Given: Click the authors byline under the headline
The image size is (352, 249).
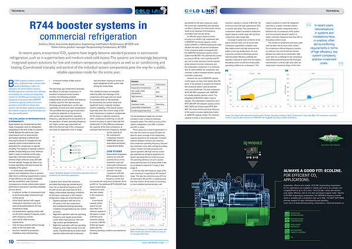Looking at the screenshot, I should (x=88, y=45).
